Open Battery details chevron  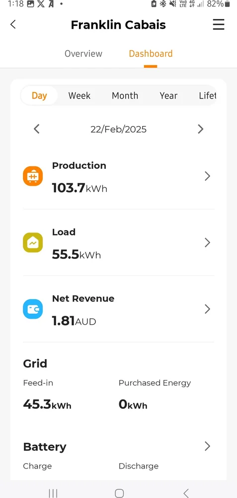pos(207,446)
